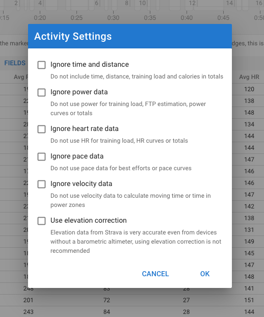This screenshot has width=264, height=317.
Task: Select the table cell showing Avg HR 151
Action: point(249,300)
